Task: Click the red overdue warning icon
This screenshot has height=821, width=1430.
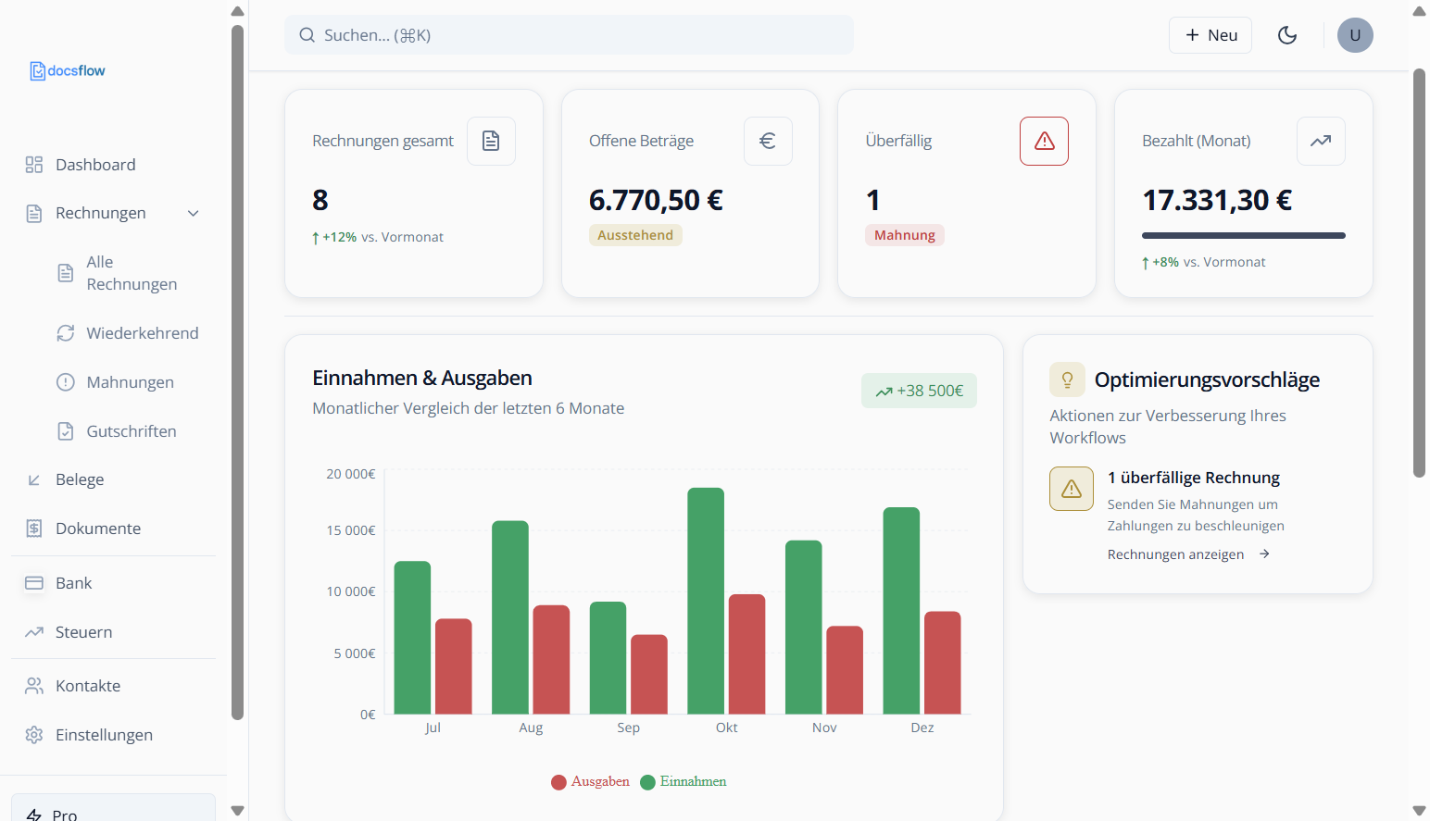Action: (x=1044, y=141)
